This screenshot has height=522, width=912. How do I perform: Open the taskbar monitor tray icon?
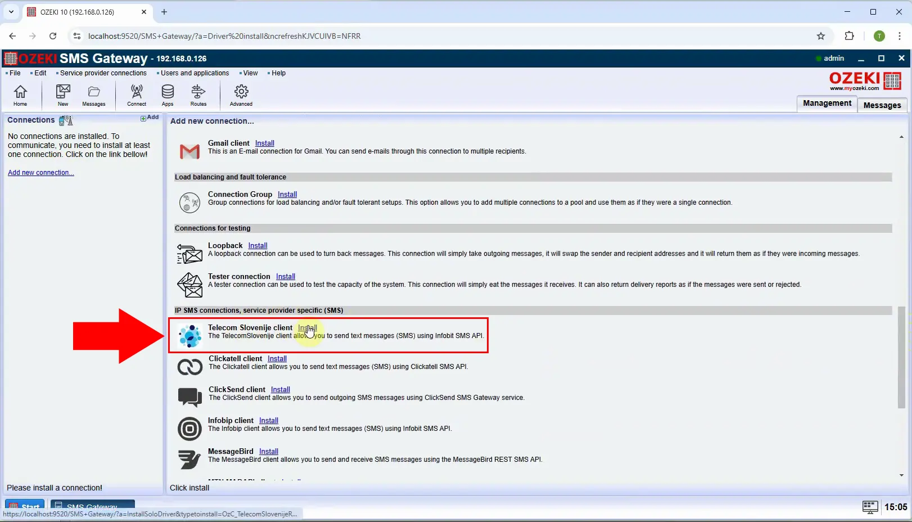pos(870,507)
